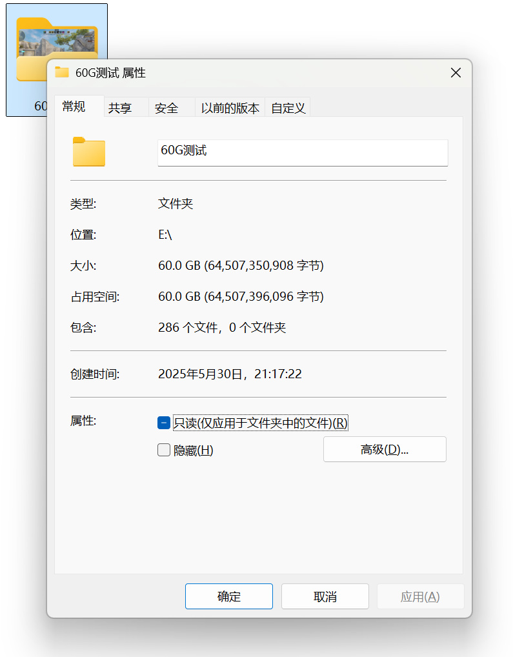
Task: Click the location value E:\
Action: tap(165, 235)
